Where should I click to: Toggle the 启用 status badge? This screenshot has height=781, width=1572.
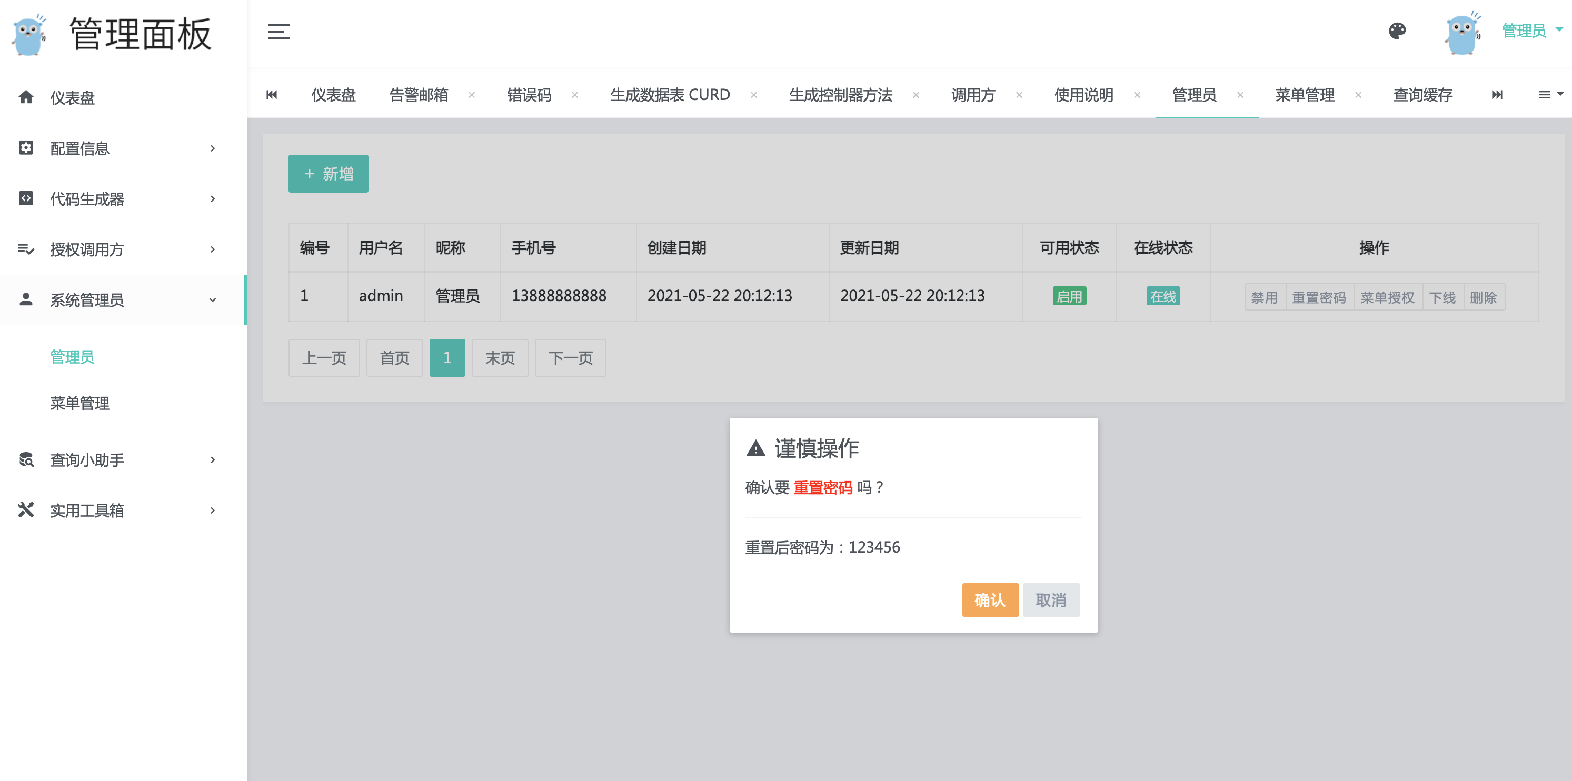[x=1069, y=296]
